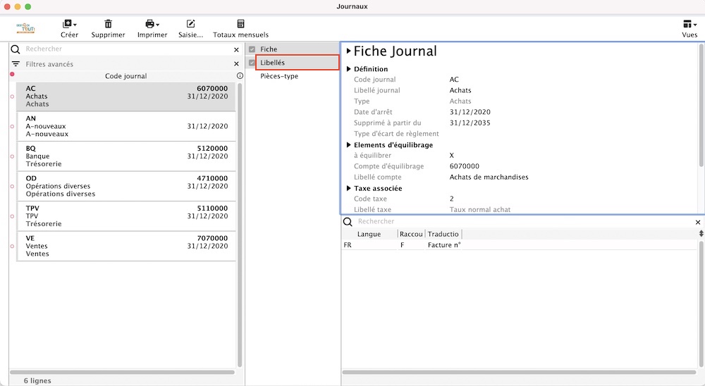
Task: Click the red dot beside Code journal header
Action: (x=12, y=74)
